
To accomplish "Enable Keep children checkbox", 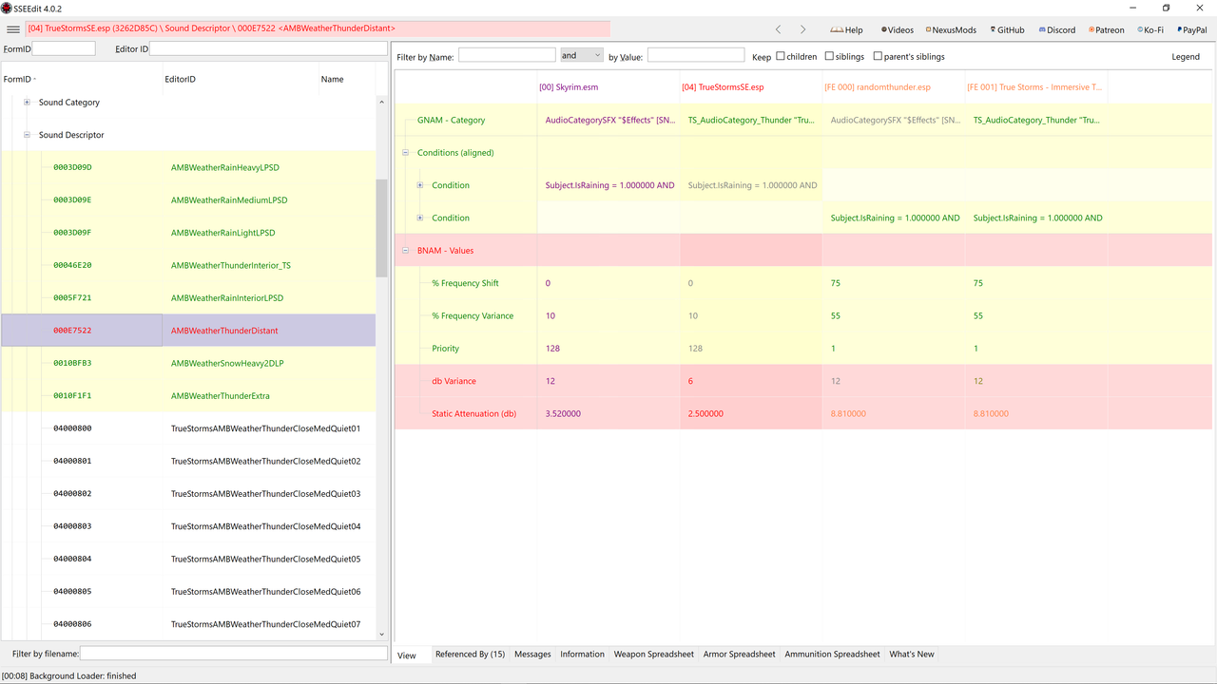I will pyautogui.click(x=781, y=56).
